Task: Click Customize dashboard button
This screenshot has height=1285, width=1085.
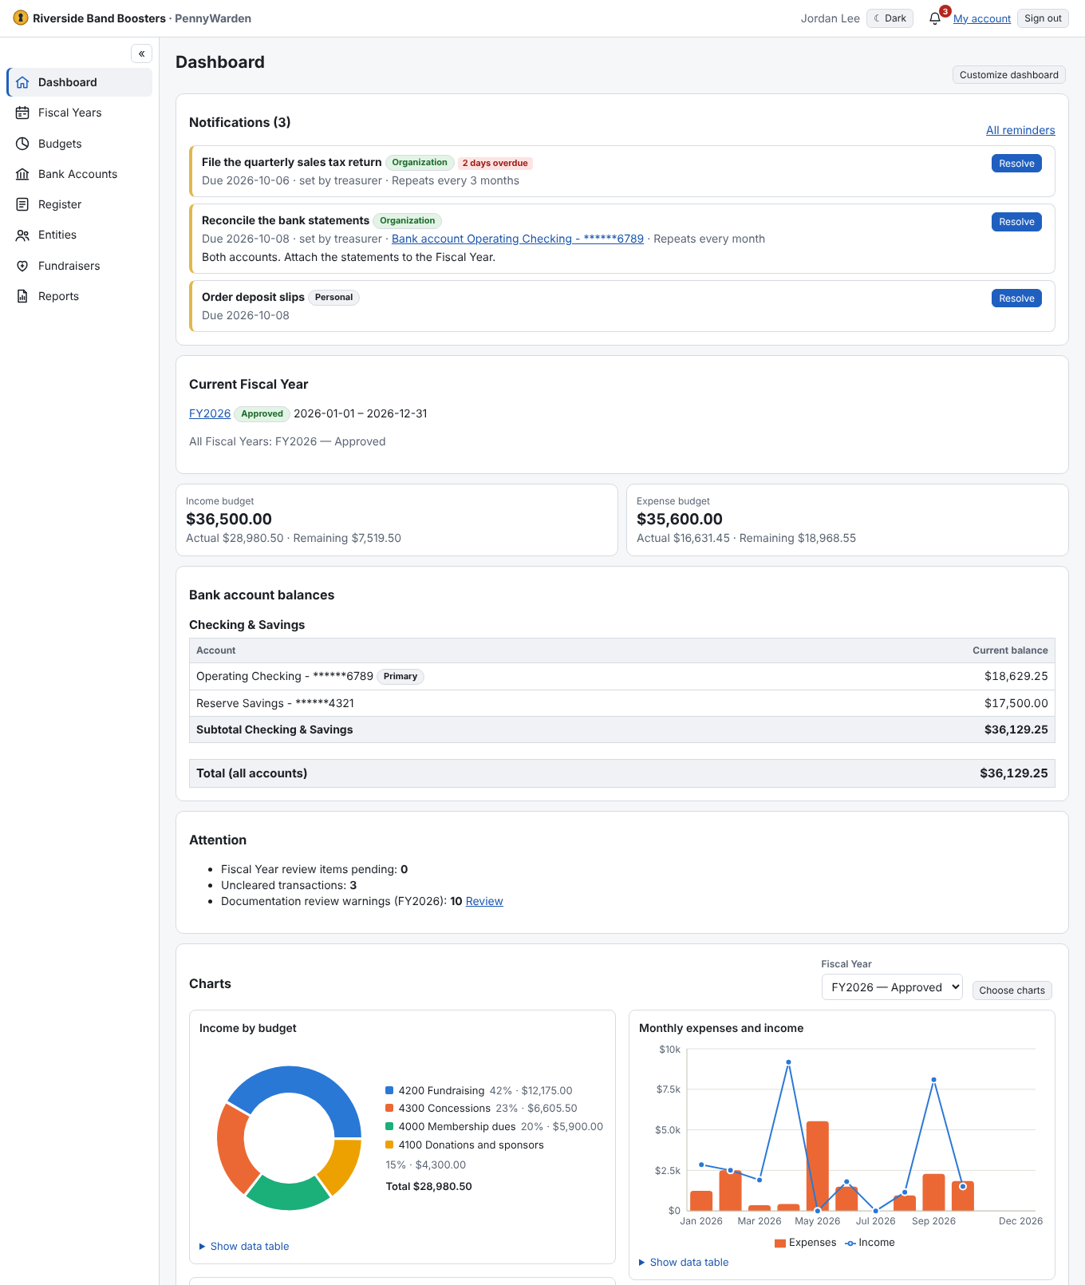Action: point(1009,75)
